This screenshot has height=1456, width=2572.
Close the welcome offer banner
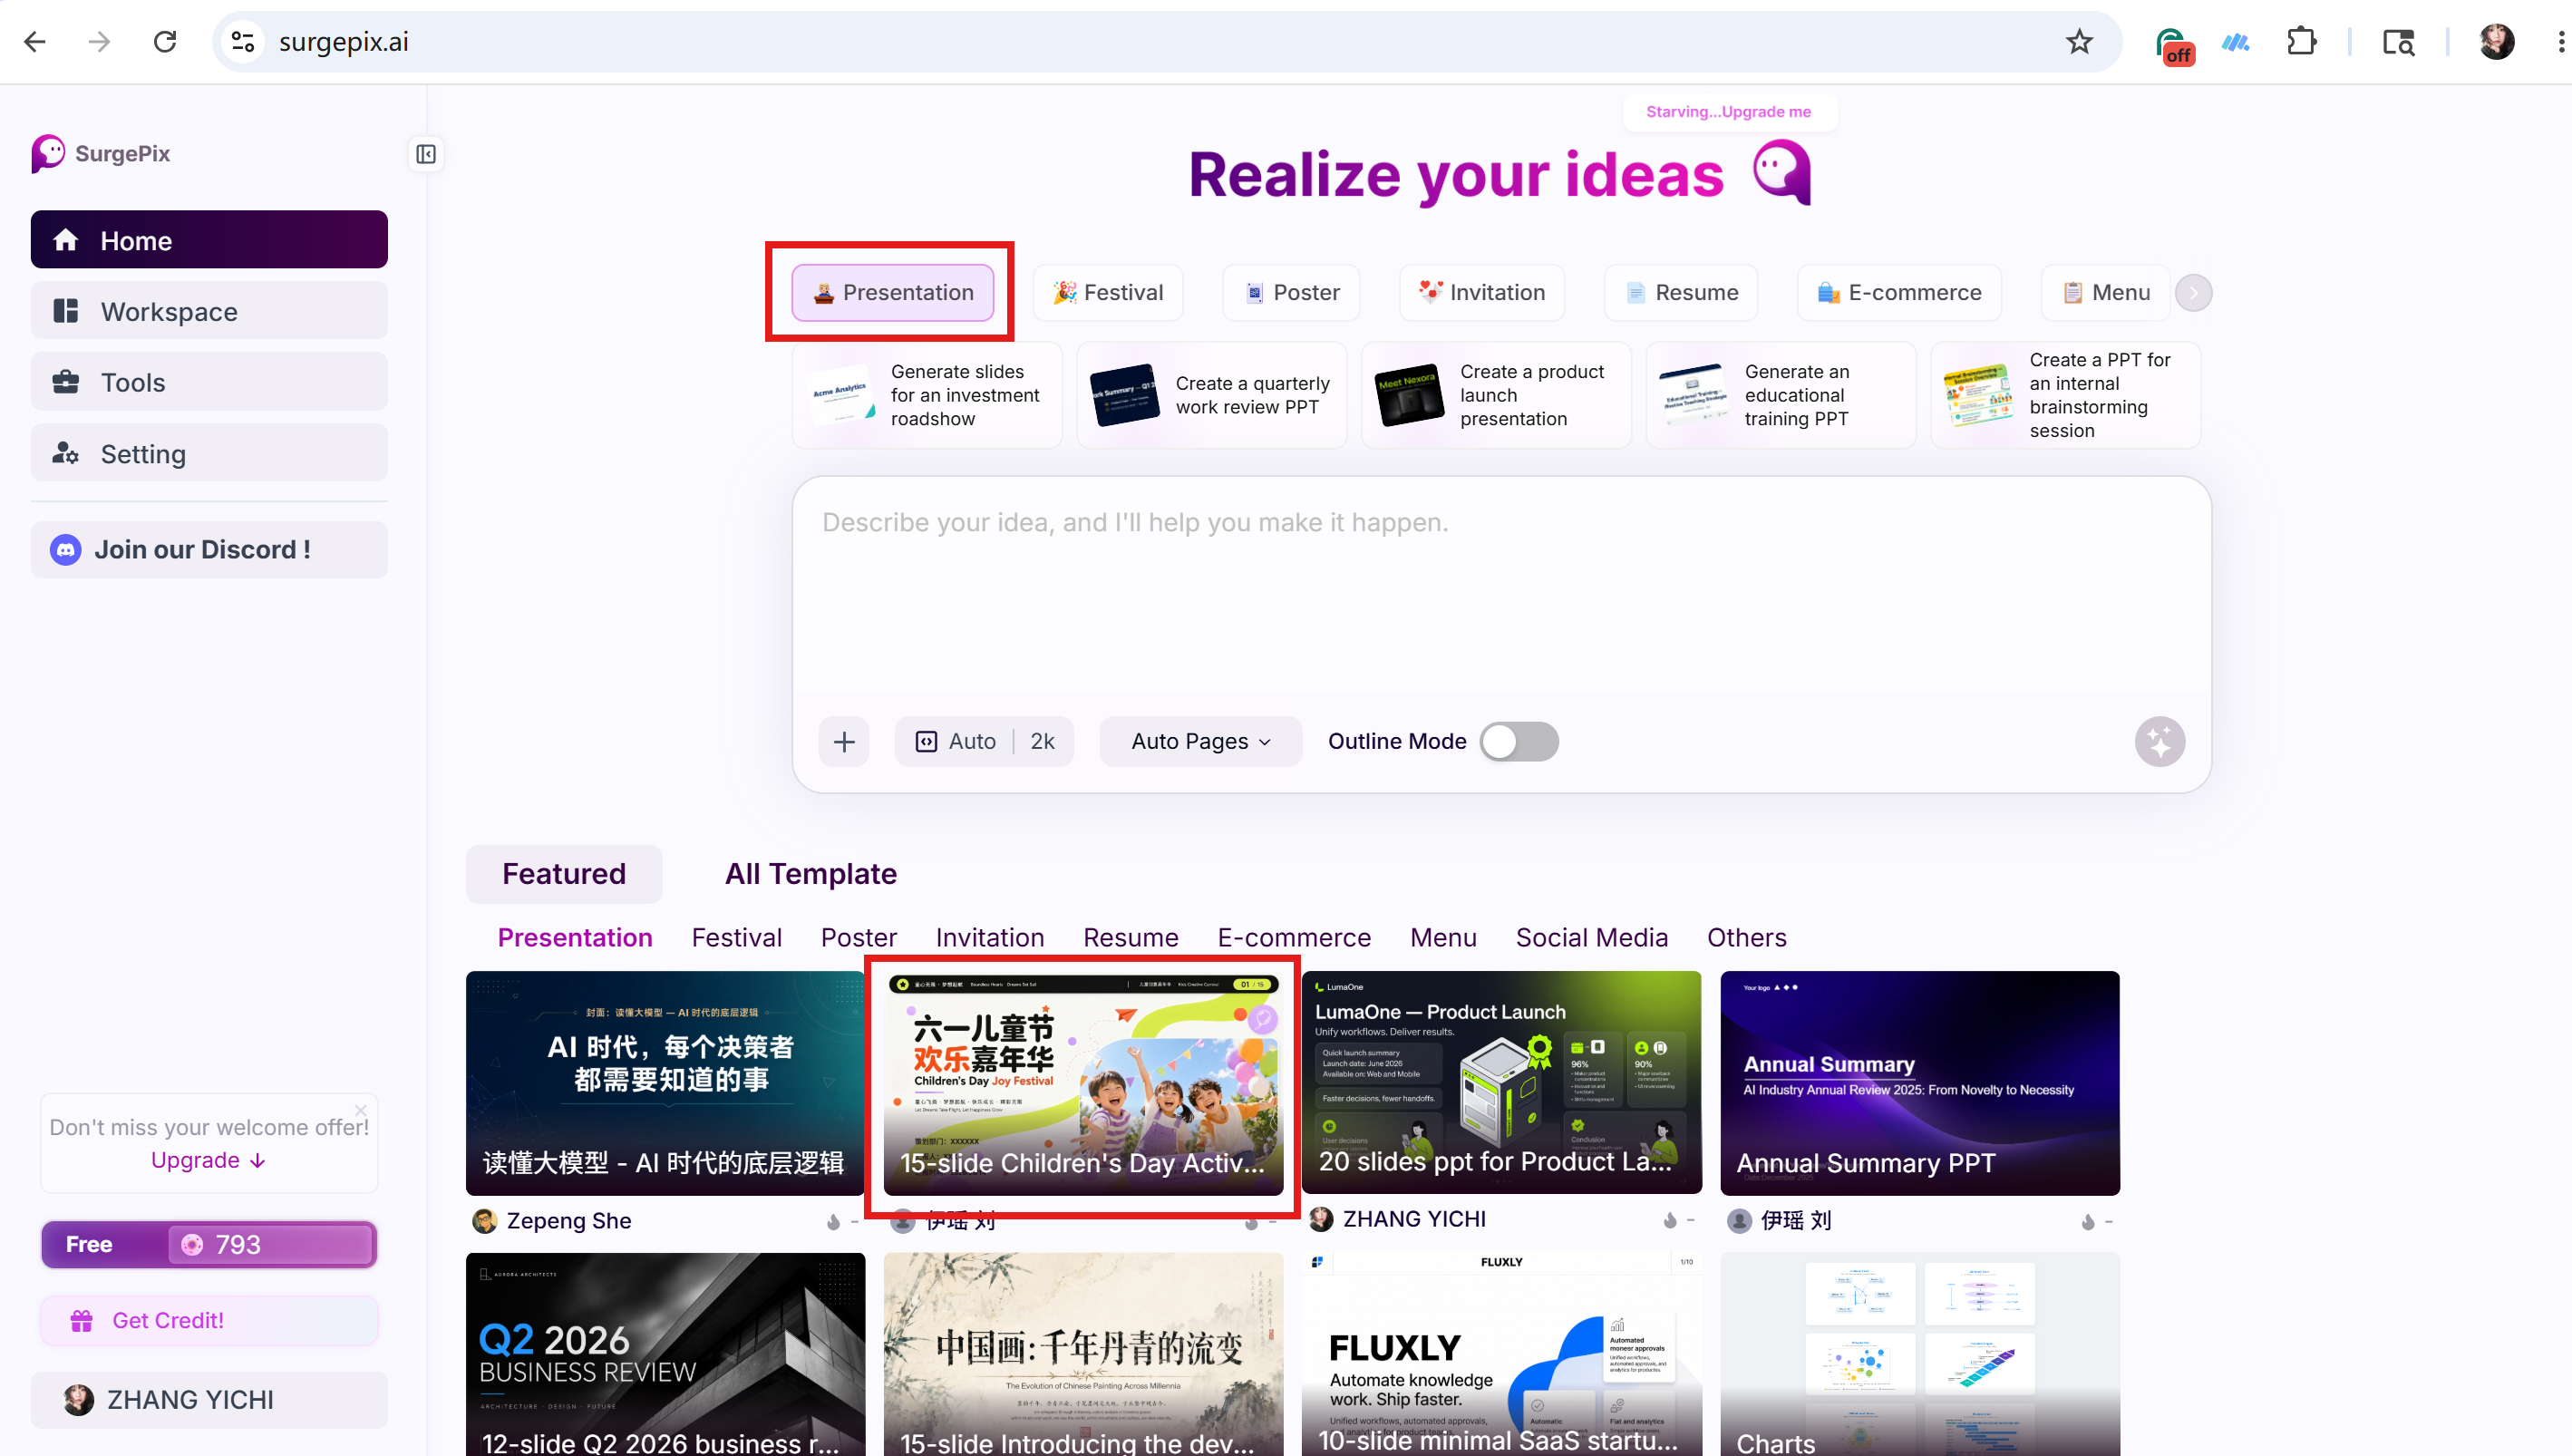click(361, 1110)
